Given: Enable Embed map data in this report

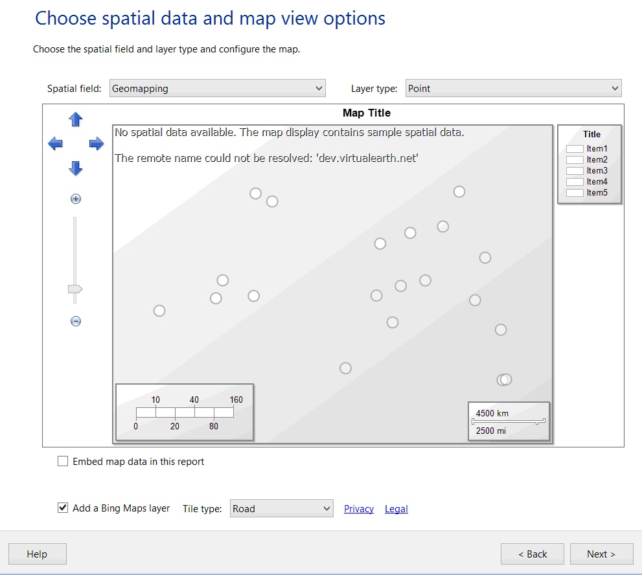Looking at the screenshot, I should tap(63, 462).
